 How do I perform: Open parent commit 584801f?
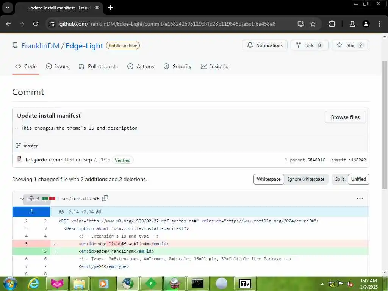pos(316,160)
